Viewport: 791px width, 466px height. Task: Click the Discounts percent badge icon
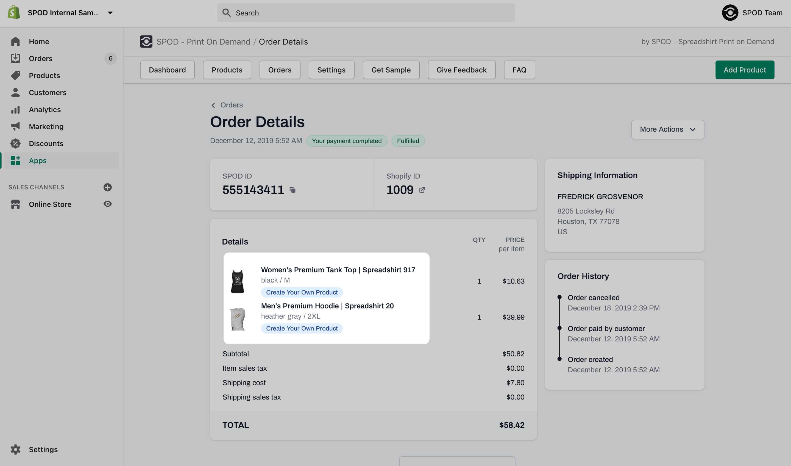click(15, 143)
